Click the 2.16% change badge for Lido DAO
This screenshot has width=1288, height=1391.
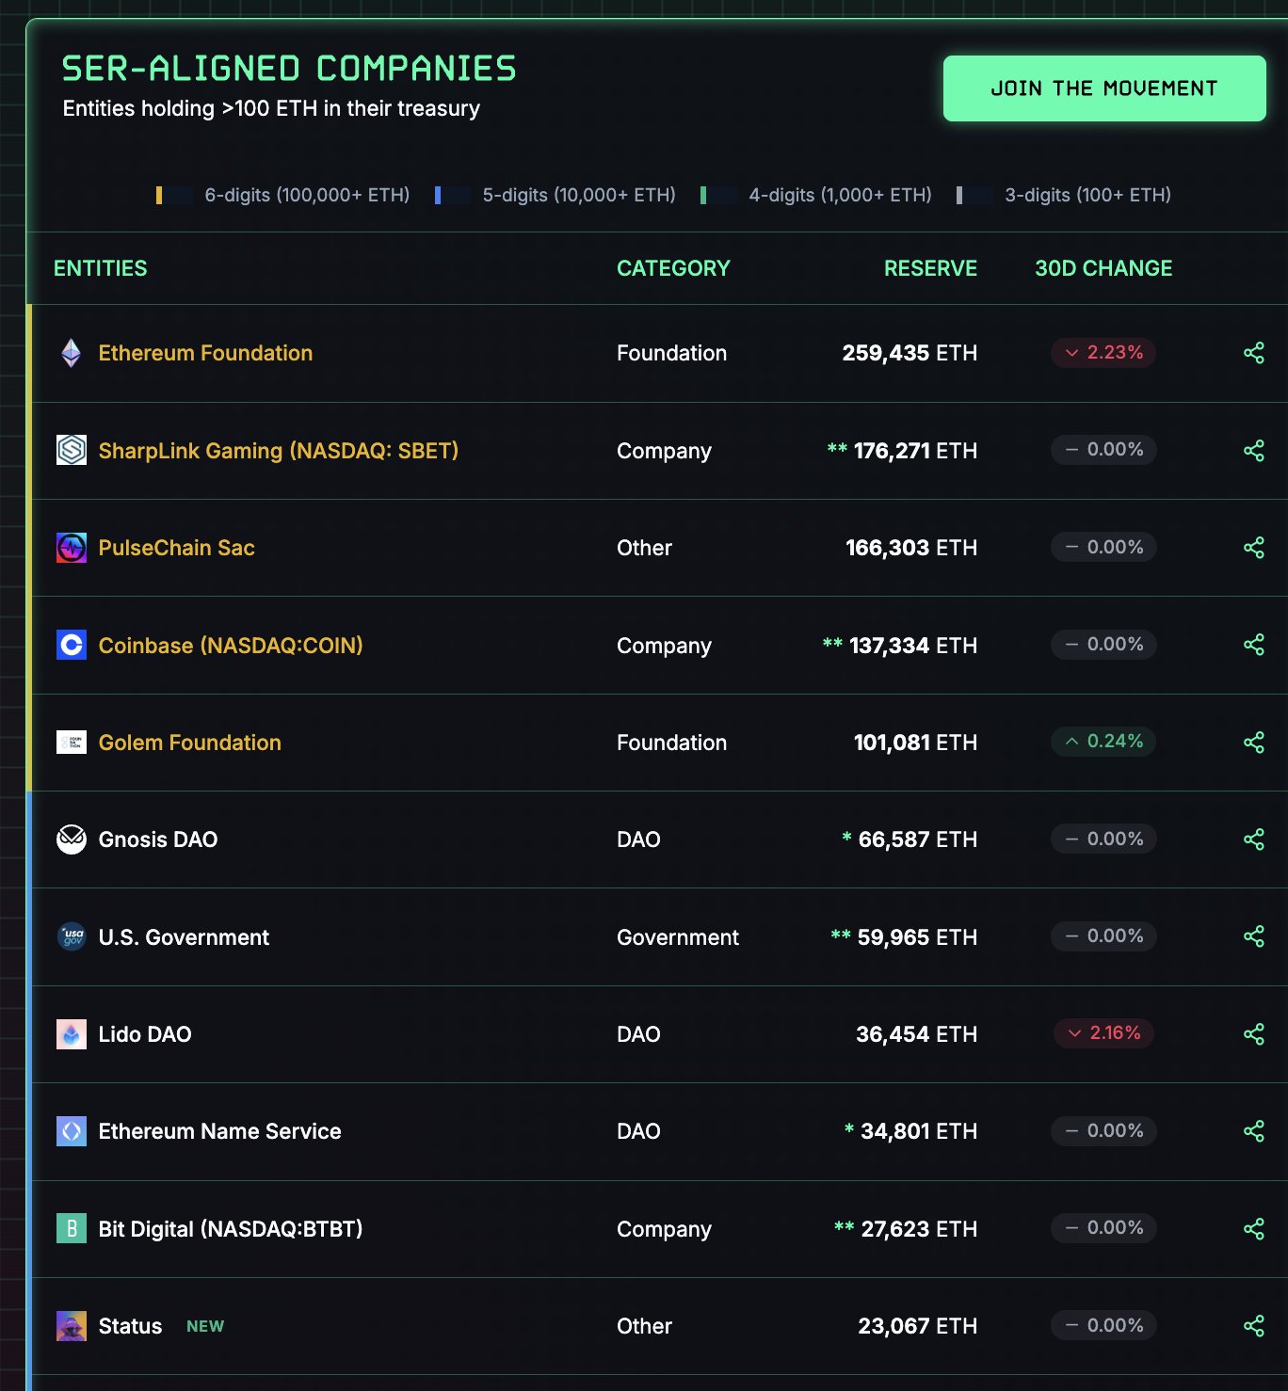[1103, 1033]
